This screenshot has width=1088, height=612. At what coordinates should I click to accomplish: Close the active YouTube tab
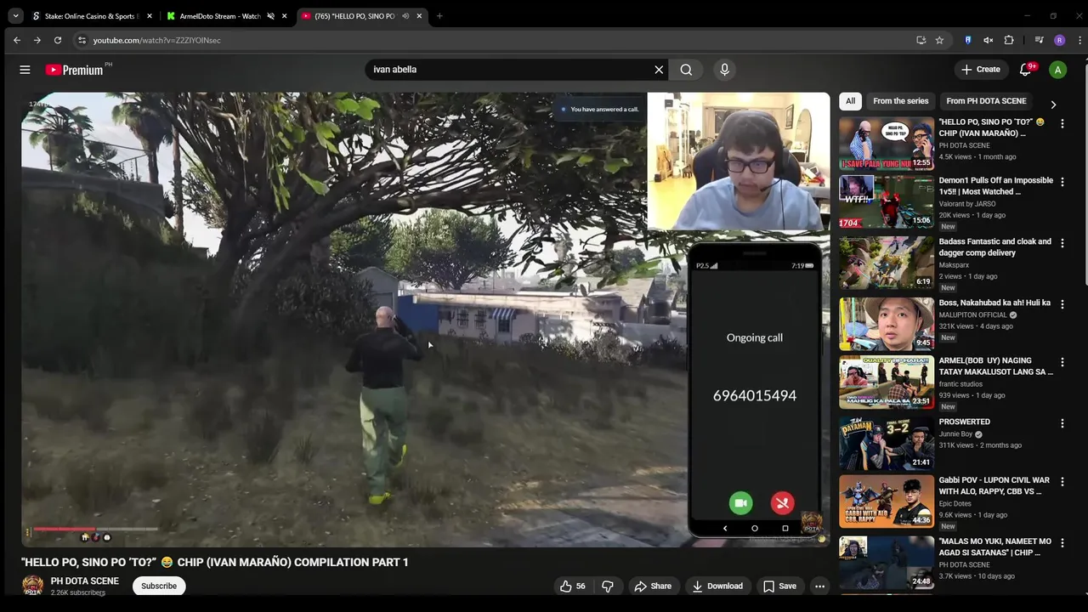click(x=419, y=16)
